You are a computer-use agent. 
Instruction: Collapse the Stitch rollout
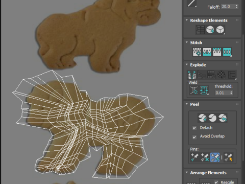[x=187, y=42]
